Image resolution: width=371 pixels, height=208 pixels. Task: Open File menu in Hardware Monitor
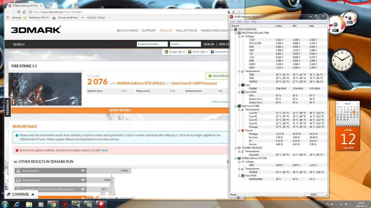click(x=233, y=22)
